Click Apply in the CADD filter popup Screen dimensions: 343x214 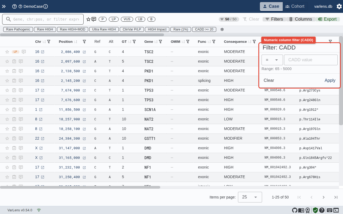point(330,80)
